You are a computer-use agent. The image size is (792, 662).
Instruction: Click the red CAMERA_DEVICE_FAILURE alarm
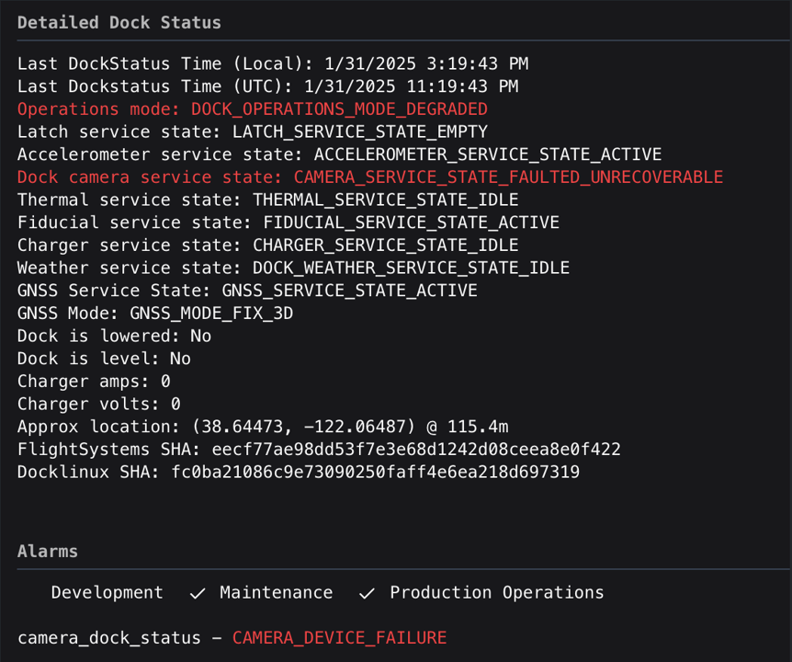339,638
